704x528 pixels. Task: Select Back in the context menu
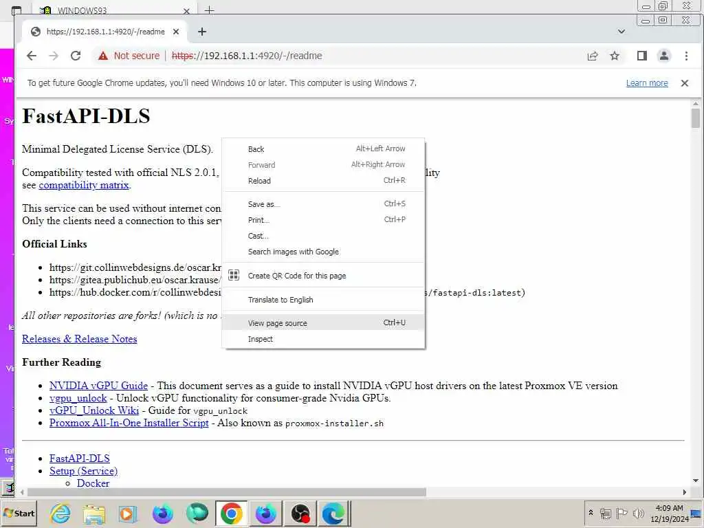(324, 149)
